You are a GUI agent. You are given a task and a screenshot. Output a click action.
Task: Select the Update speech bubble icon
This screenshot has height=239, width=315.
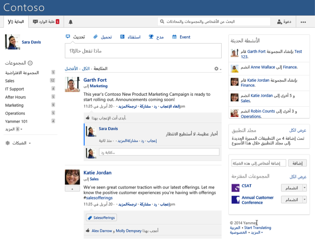pyautogui.click(x=68, y=37)
